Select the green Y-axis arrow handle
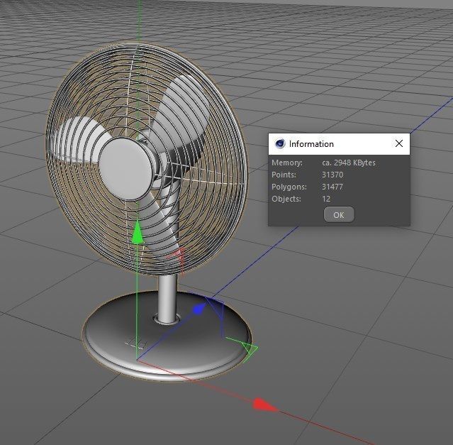The height and width of the screenshot is (445, 453). coord(138,232)
